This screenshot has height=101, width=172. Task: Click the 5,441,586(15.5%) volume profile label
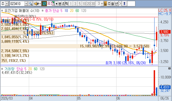38,33
